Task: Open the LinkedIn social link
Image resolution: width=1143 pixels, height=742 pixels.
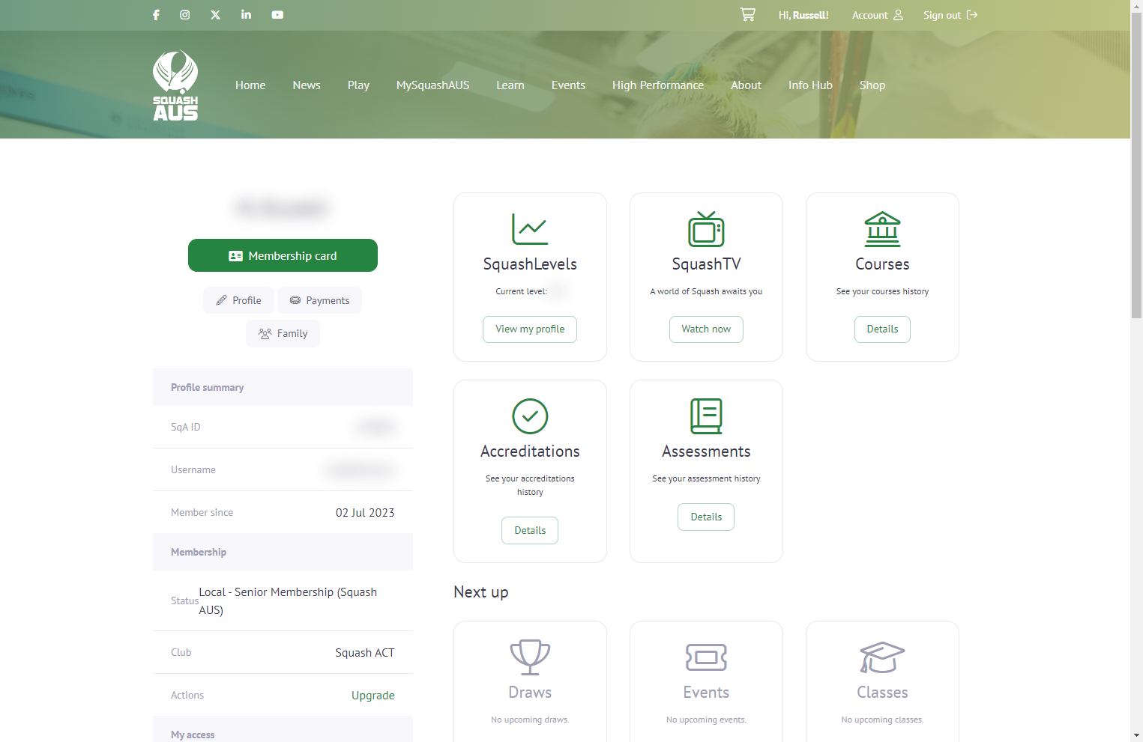Action: (x=246, y=15)
